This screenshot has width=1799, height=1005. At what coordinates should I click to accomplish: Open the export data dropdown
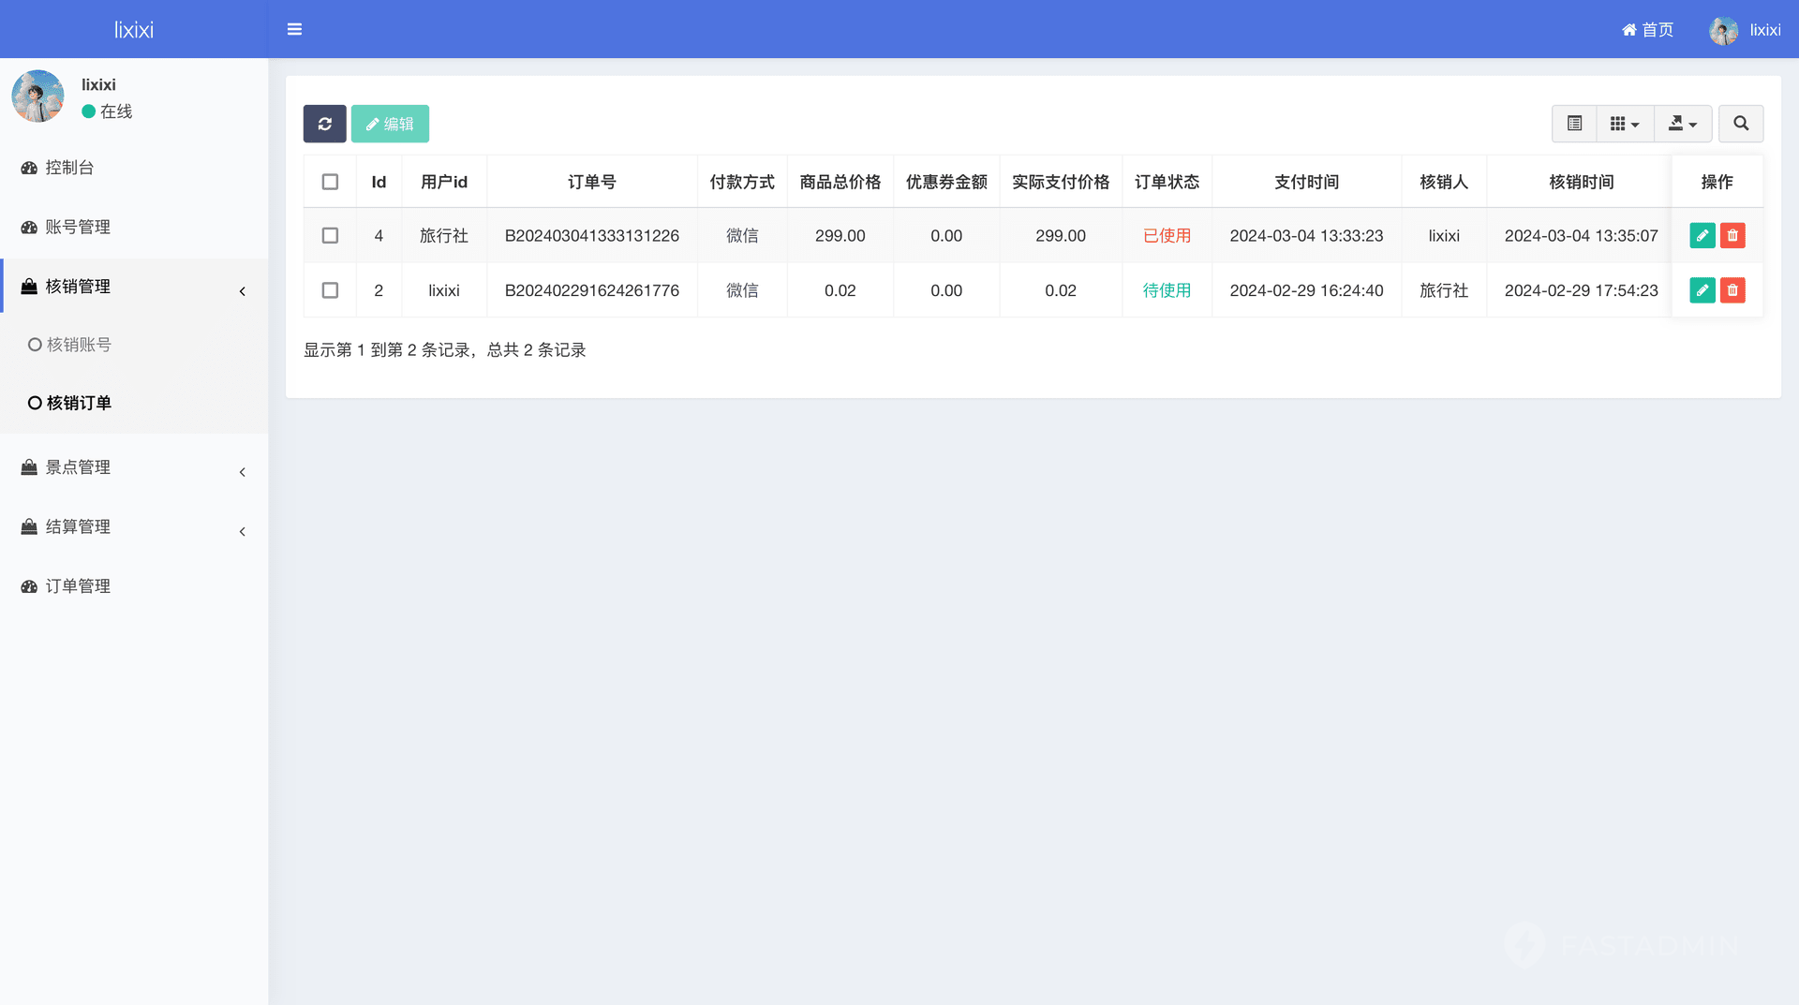(x=1682, y=124)
